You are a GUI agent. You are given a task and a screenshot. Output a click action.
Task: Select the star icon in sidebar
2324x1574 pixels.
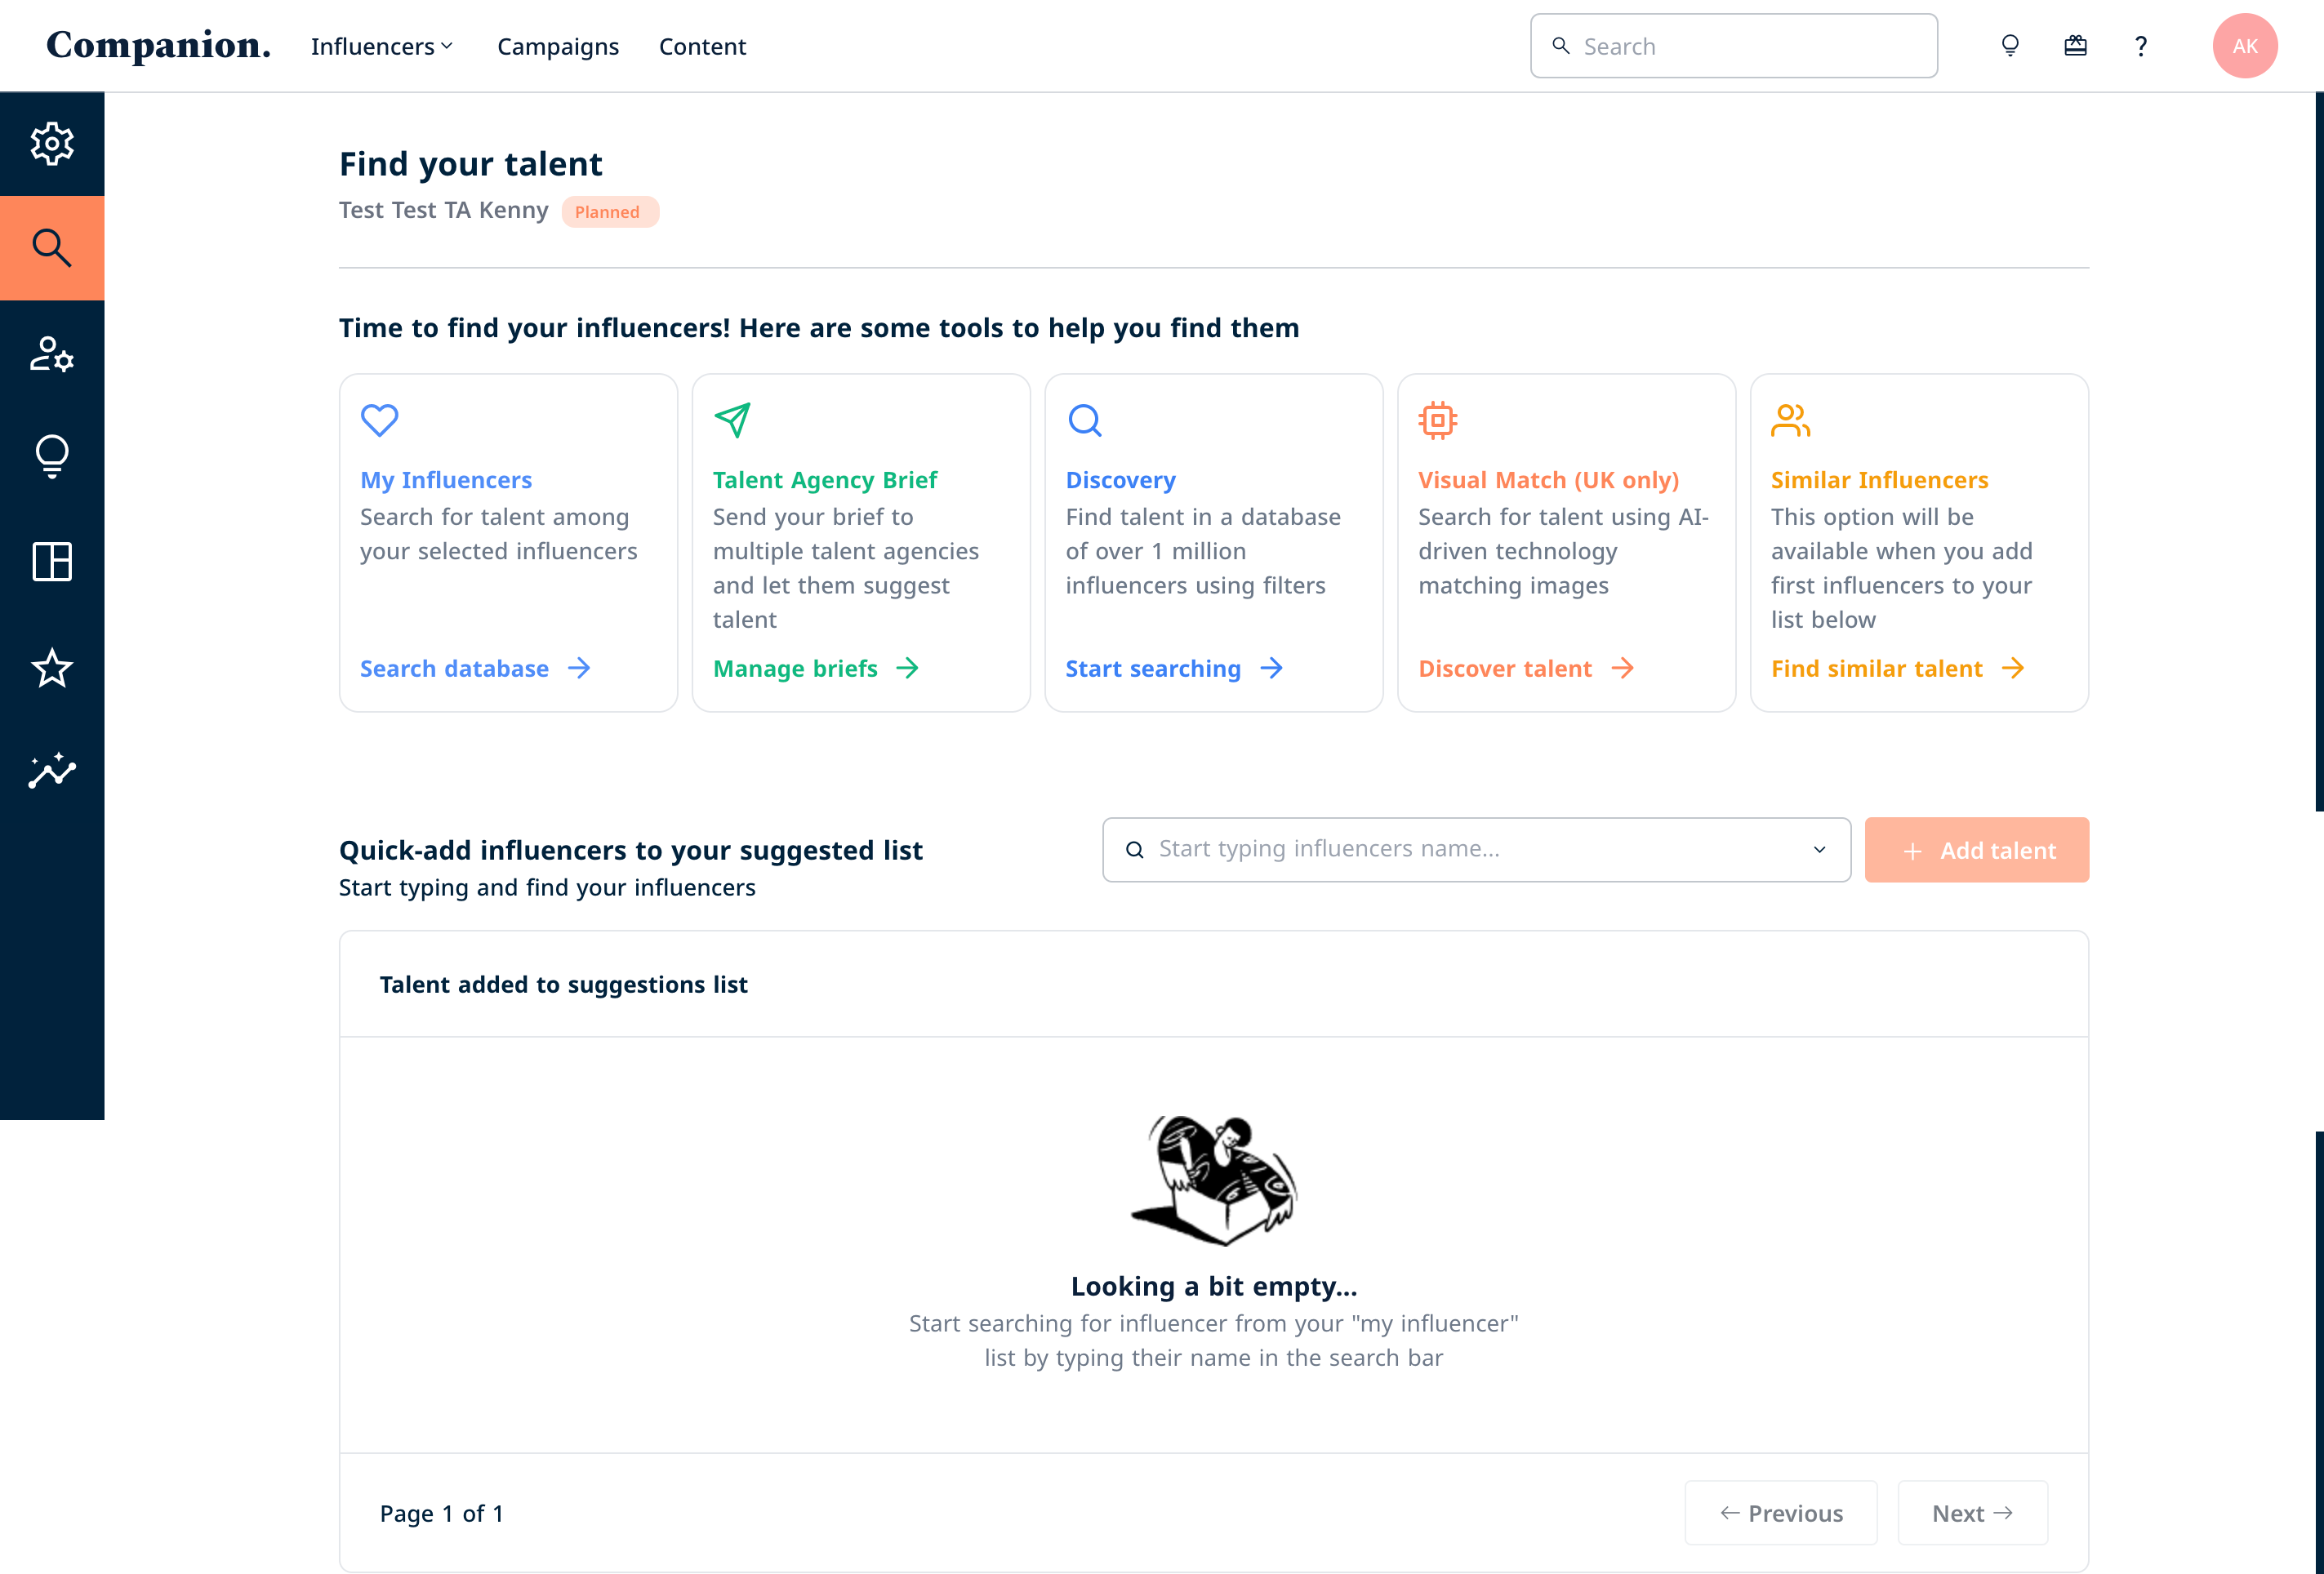[52, 668]
